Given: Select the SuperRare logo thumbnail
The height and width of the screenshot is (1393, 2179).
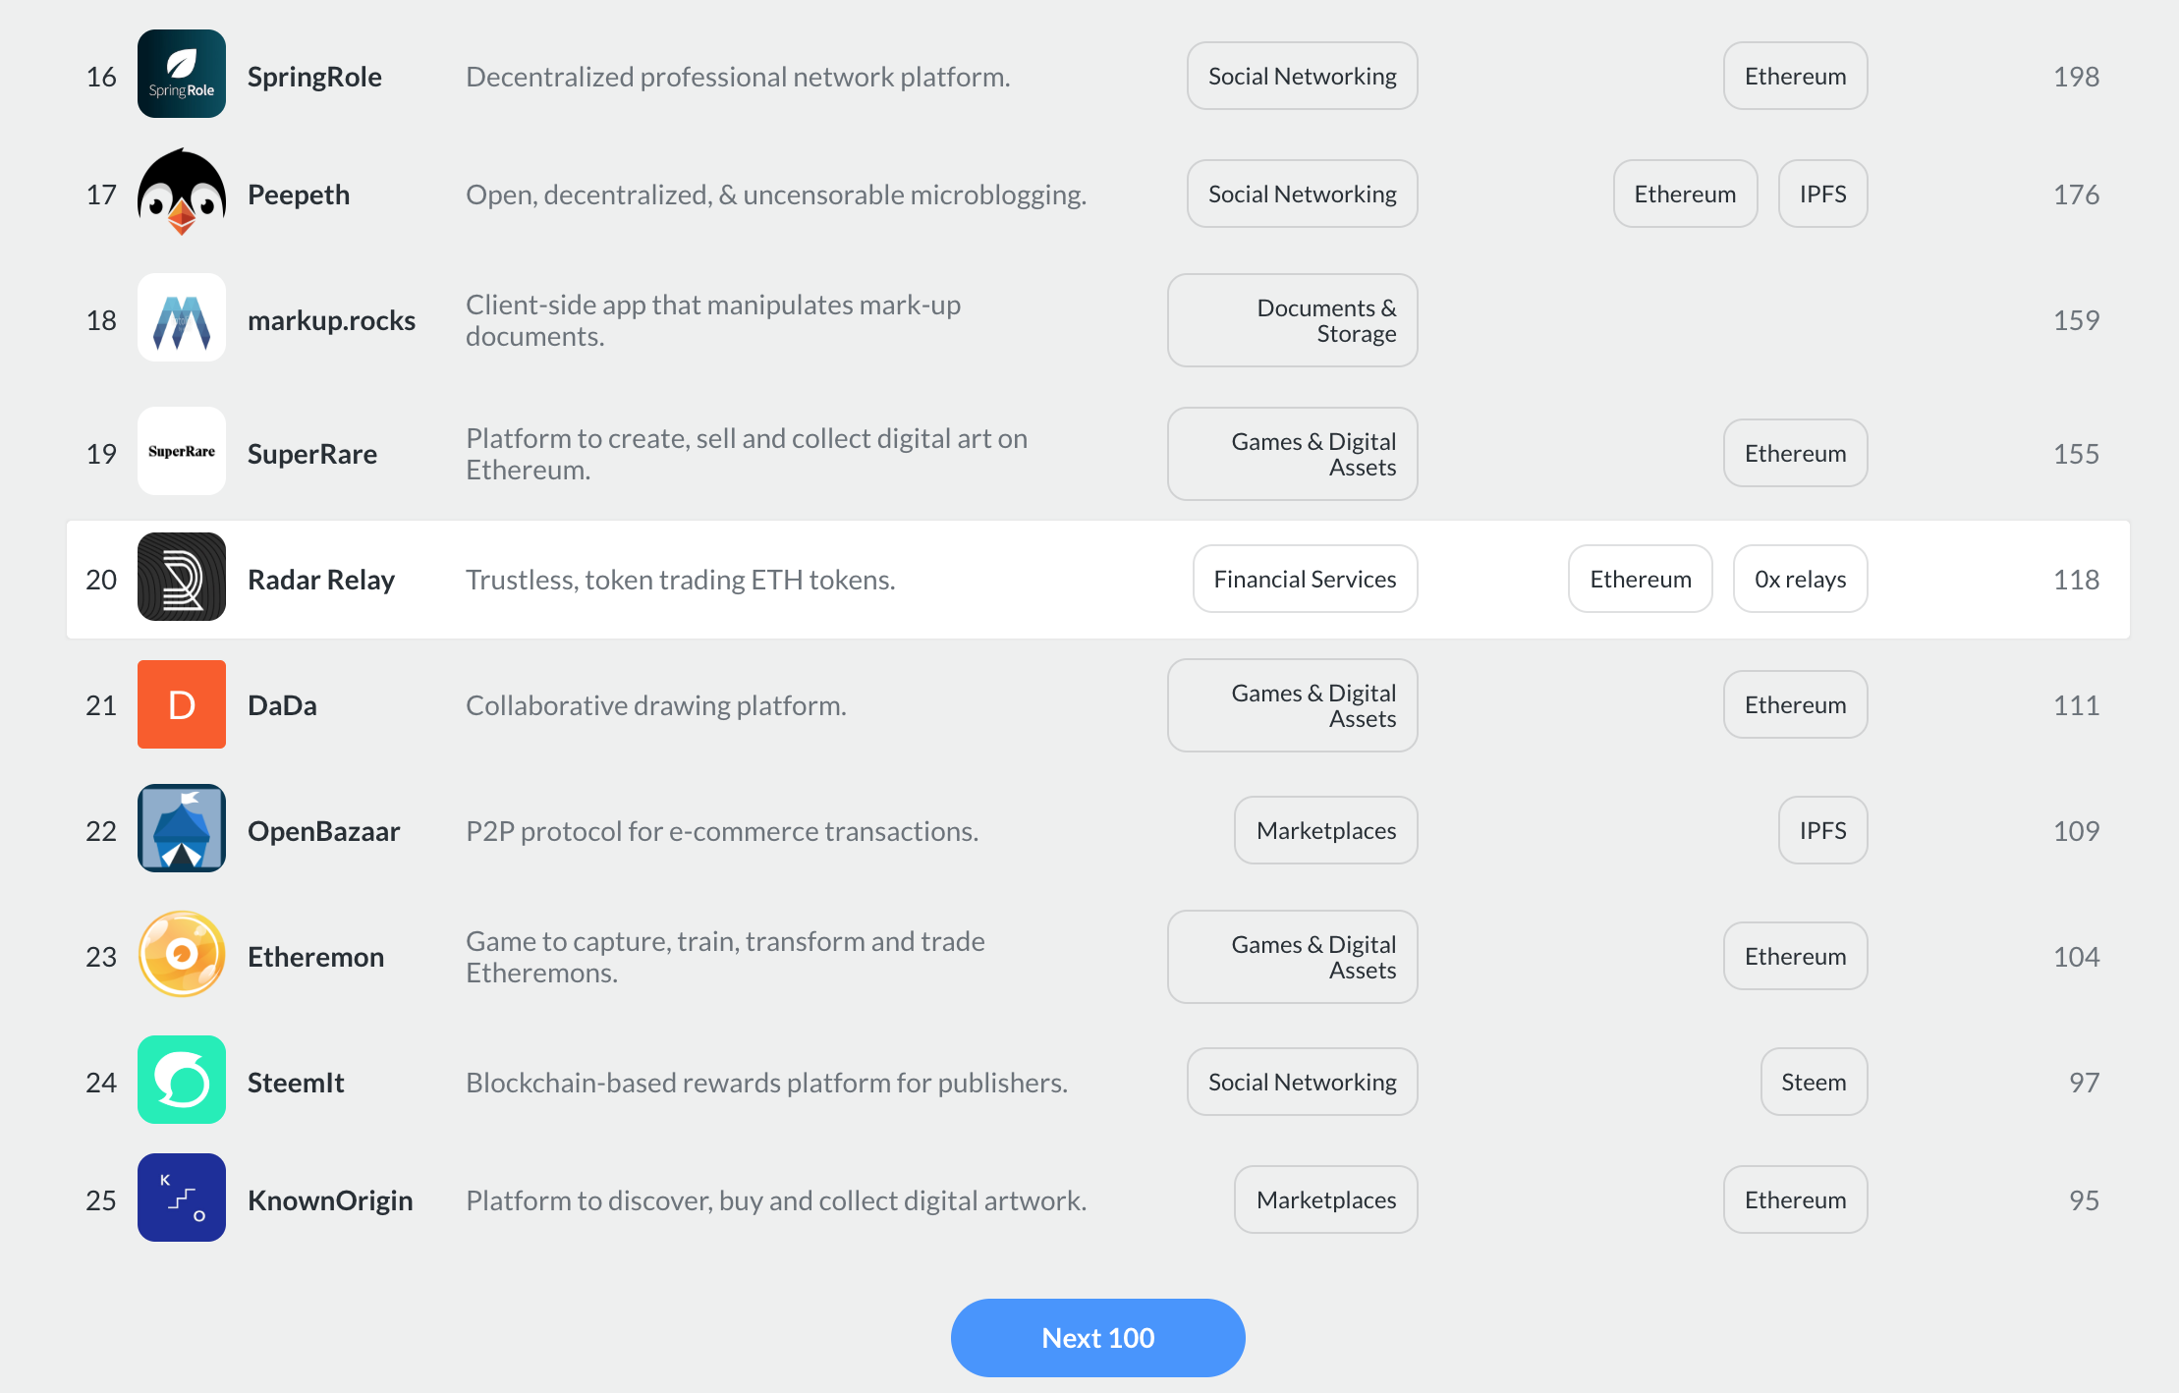Looking at the screenshot, I should click(x=182, y=451).
